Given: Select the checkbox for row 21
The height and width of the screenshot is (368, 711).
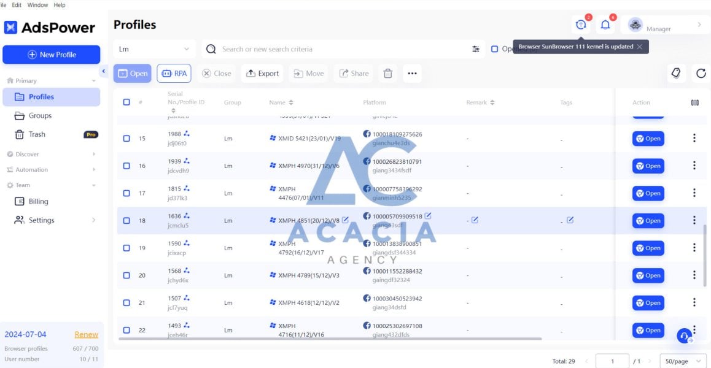Looking at the screenshot, I should [126, 302].
